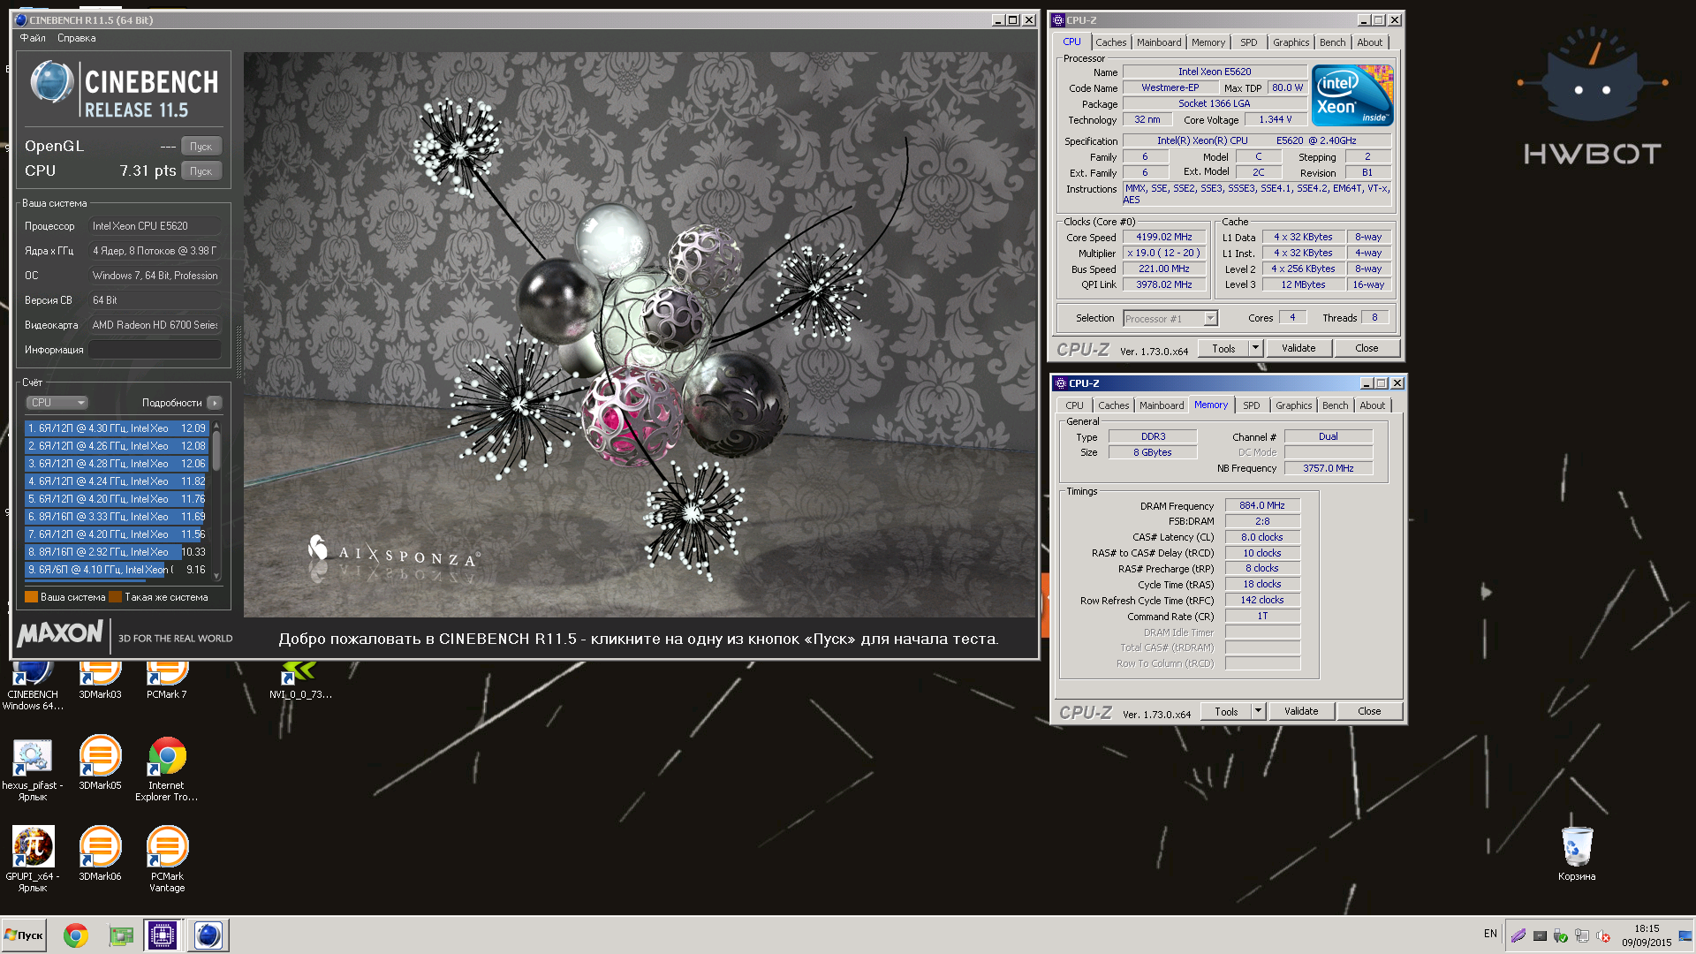Open the Корзина recycle bin icon
Image resolution: width=1696 pixels, height=954 pixels.
click(1577, 853)
